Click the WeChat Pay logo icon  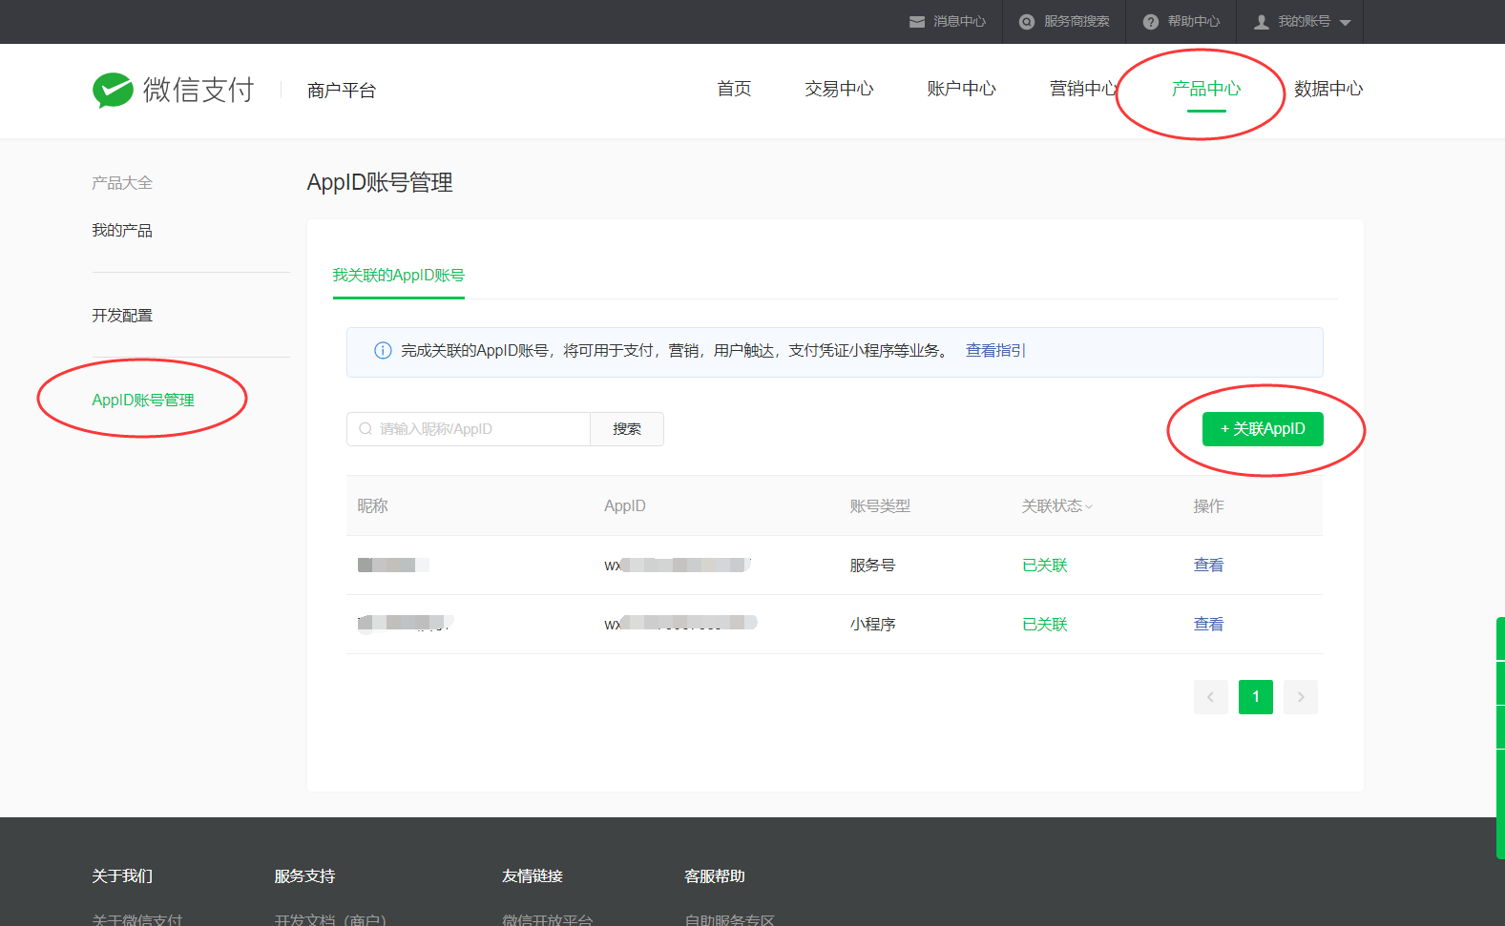coord(113,90)
